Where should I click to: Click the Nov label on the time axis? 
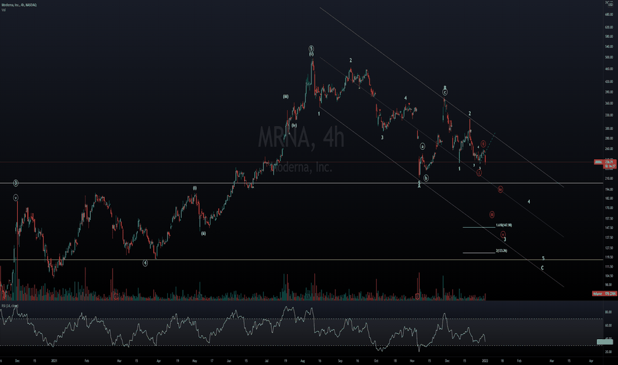tap(412, 360)
